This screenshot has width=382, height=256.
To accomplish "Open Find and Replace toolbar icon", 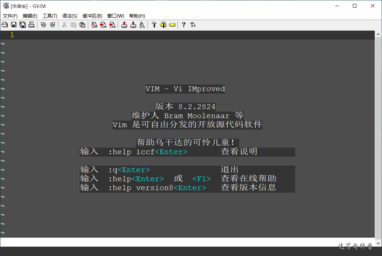I will pyautogui.click(x=94, y=24).
